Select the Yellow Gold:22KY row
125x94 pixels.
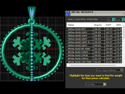[x=94, y=45]
